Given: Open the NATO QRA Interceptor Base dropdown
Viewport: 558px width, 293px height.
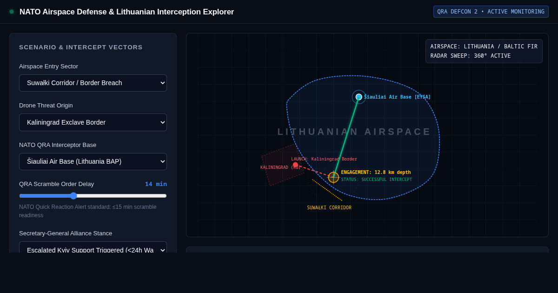Looking at the screenshot, I should pos(93,161).
